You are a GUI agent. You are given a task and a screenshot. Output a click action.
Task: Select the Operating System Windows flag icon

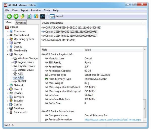click(x=11, y=39)
